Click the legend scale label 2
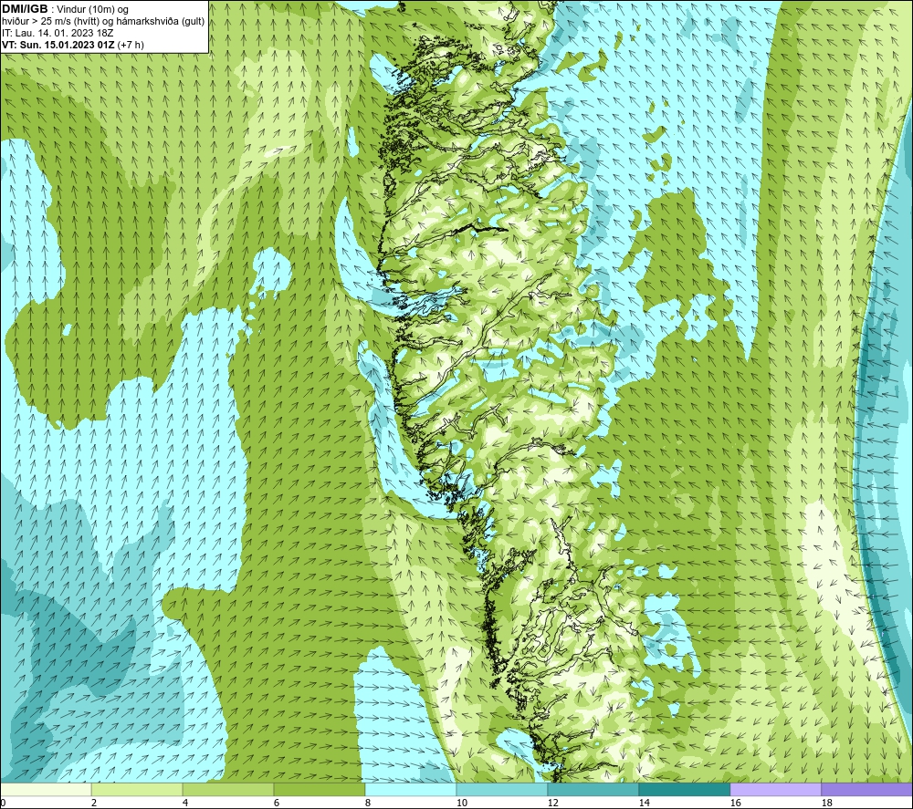The height and width of the screenshot is (809, 913). [x=94, y=804]
